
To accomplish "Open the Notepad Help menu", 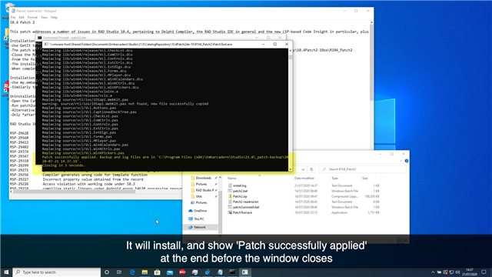I will point(54,17).
